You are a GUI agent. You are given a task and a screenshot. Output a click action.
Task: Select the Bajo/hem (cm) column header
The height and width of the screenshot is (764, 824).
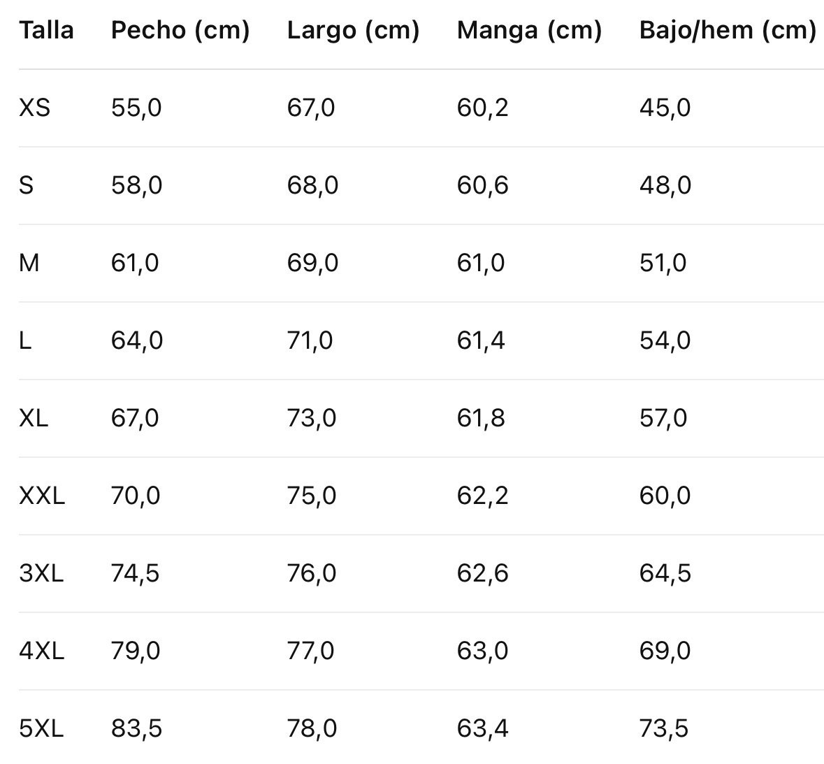tap(727, 30)
